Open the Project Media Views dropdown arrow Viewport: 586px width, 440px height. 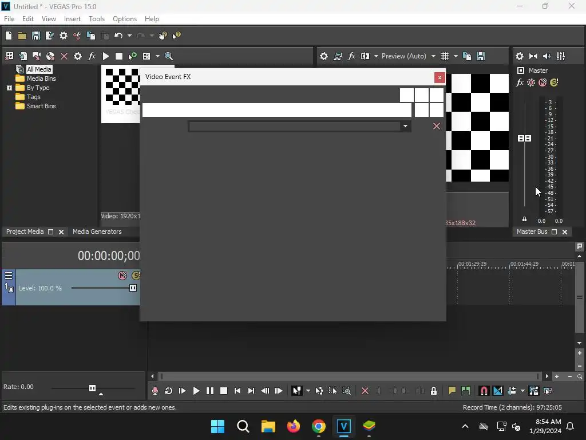pyautogui.click(x=157, y=56)
